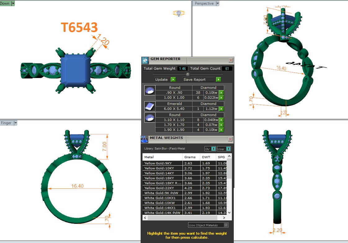Click the 16.40 dimension in Finger view

[77, 186]
